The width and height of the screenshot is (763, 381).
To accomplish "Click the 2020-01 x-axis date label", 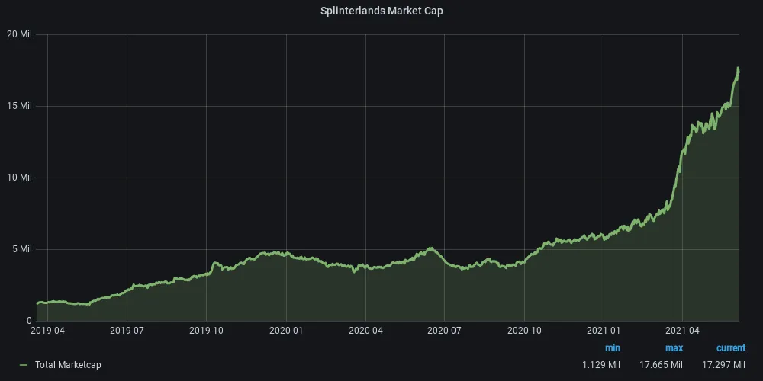I will point(286,331).
